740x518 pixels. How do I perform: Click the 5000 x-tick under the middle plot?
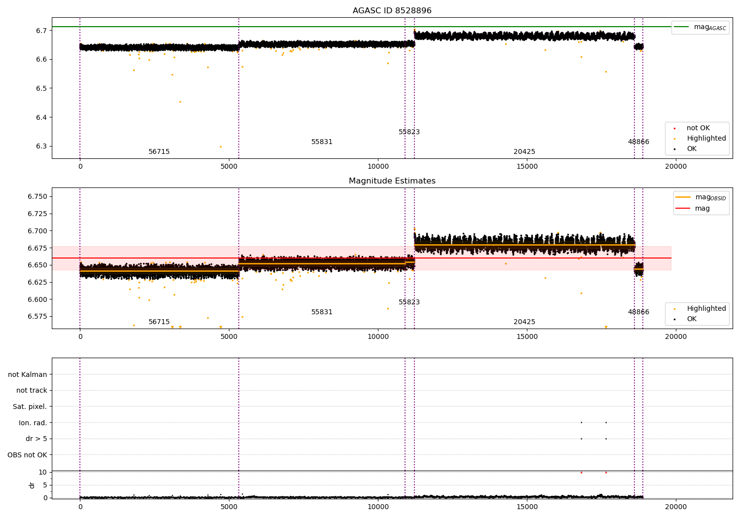tap(229, 337)
